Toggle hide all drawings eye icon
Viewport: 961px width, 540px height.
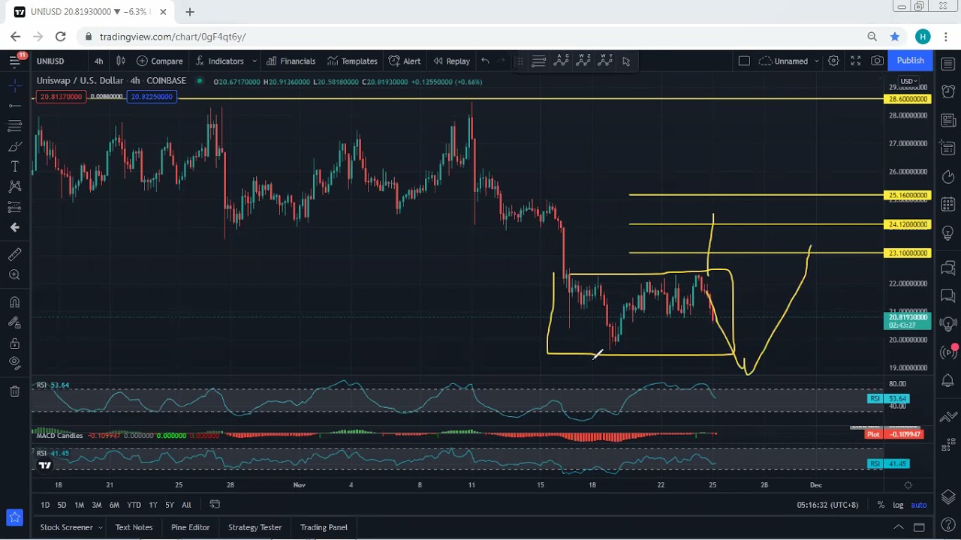point(14,364)
